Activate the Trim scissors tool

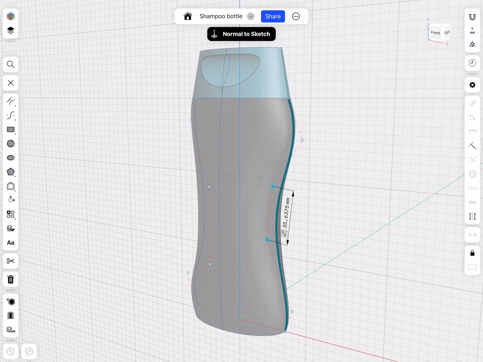pos(11,261)
